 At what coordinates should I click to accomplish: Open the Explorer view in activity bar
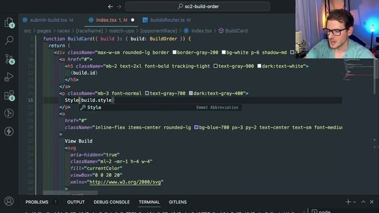tap(9, 22)
